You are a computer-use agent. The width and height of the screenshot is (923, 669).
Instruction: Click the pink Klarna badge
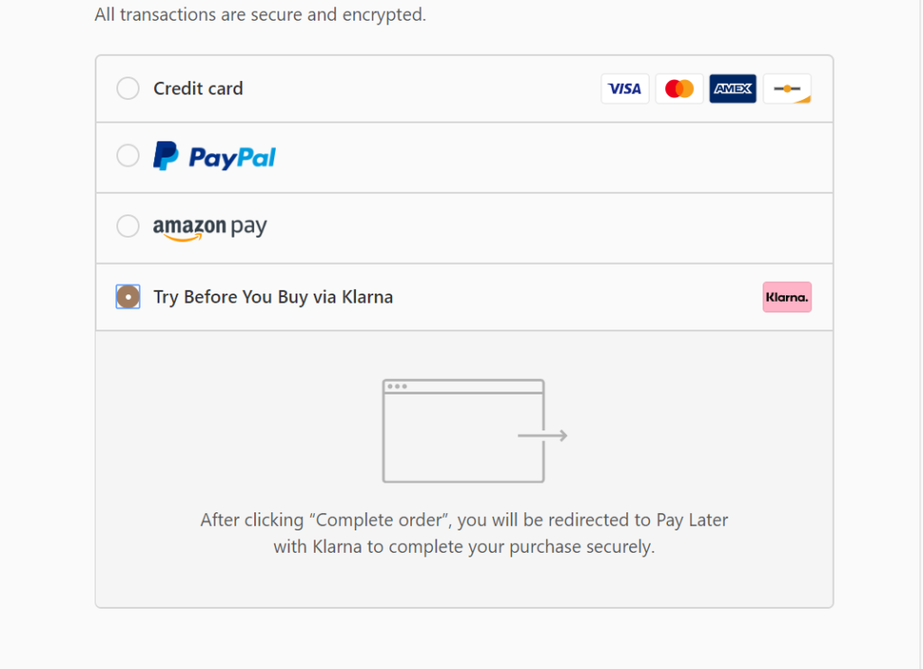[787, 297]
